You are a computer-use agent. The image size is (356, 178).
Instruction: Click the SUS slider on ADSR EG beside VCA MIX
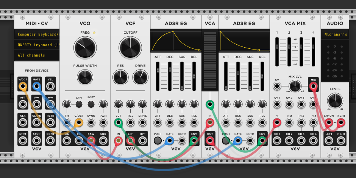[250, 76]
